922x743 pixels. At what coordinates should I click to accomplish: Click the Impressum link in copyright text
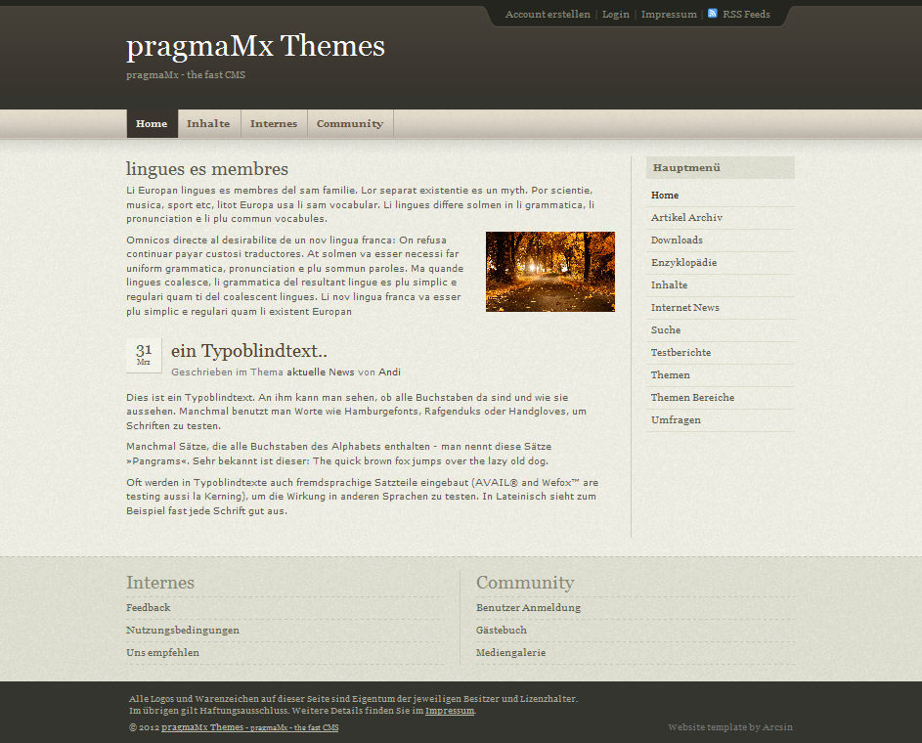(450, 711)
